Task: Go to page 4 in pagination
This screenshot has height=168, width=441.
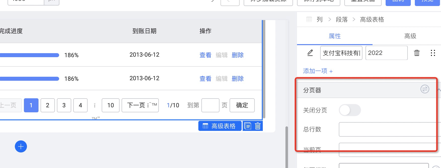Action: (x=80, y=105)
